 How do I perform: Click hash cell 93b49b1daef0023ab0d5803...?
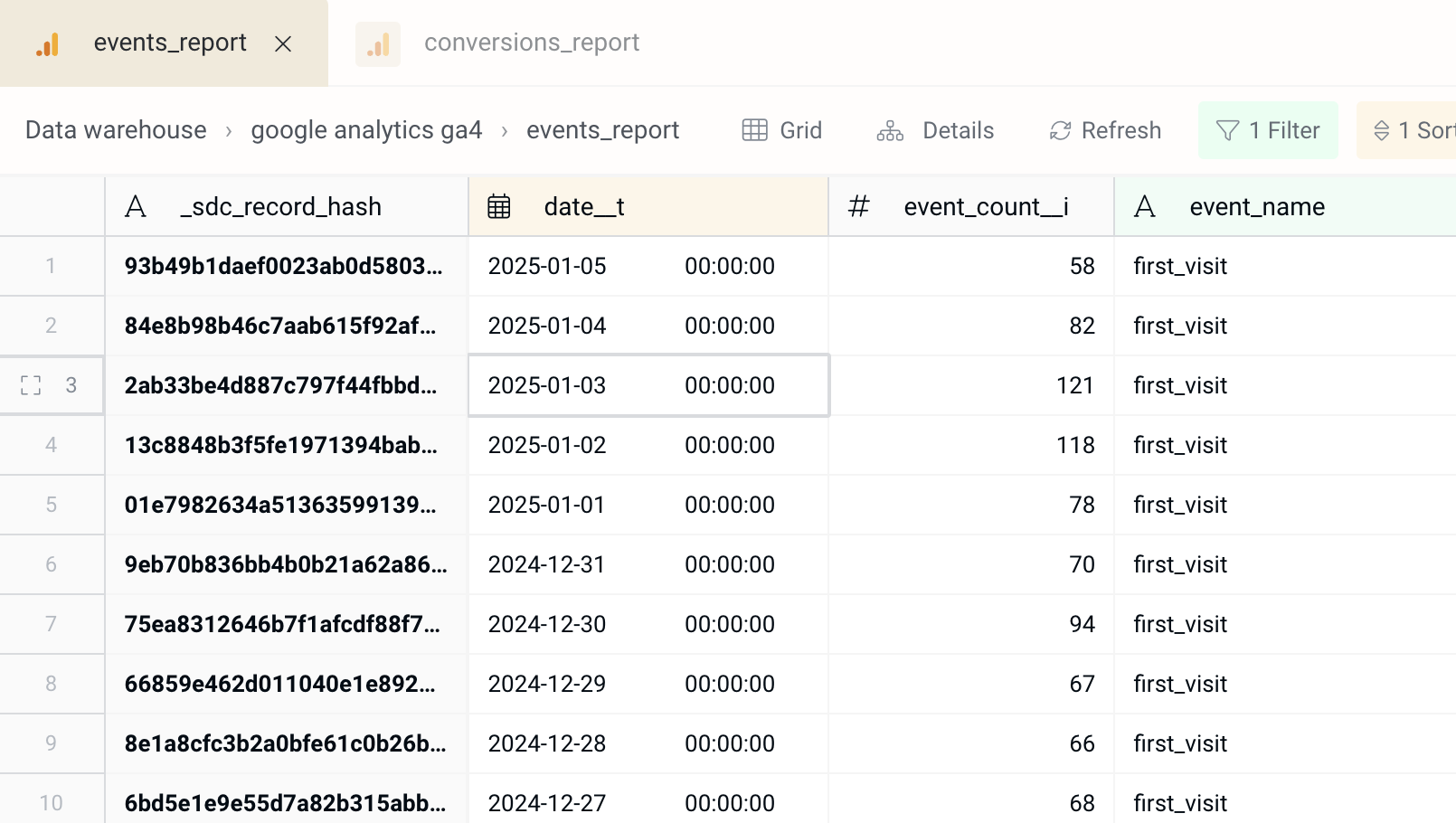click(287, 266)
